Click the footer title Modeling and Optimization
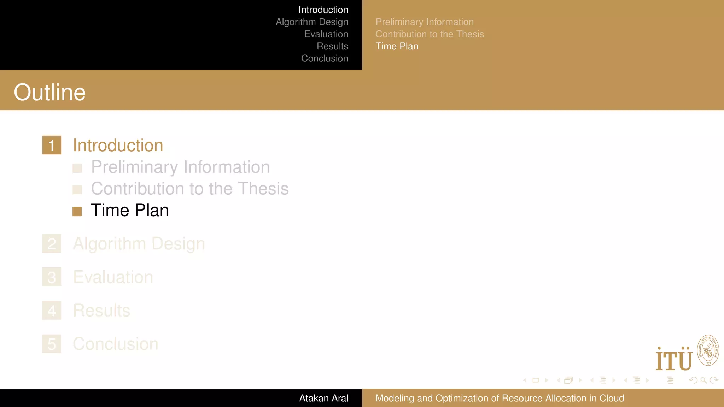Screen dimensions: 724x407 (x=500, y=398)
